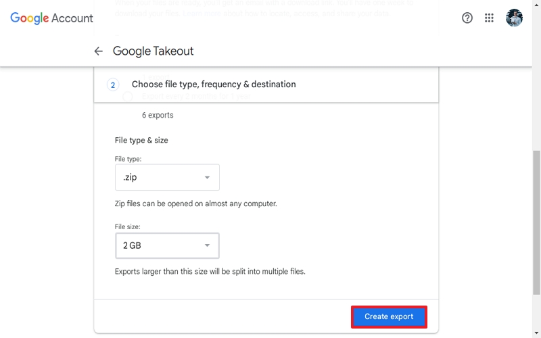Image resolution: width=541 pixels, height=338 pixels.
Task: Open the .zip file type combo box
Action: pyautogui.click(x=166, y=178)
